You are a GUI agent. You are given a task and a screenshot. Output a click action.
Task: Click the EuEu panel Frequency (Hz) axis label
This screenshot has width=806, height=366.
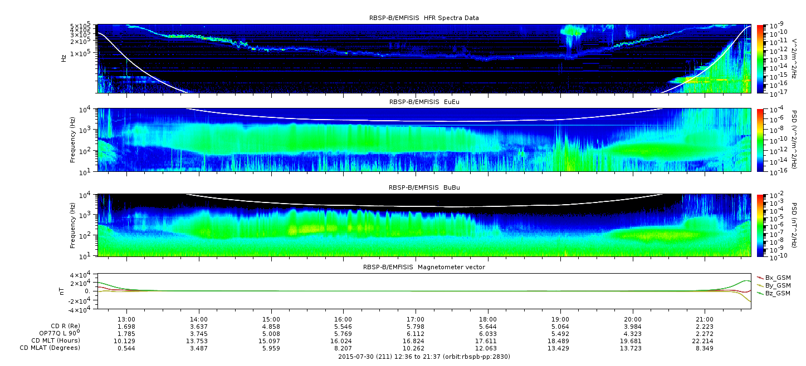[x=73, y=140]
